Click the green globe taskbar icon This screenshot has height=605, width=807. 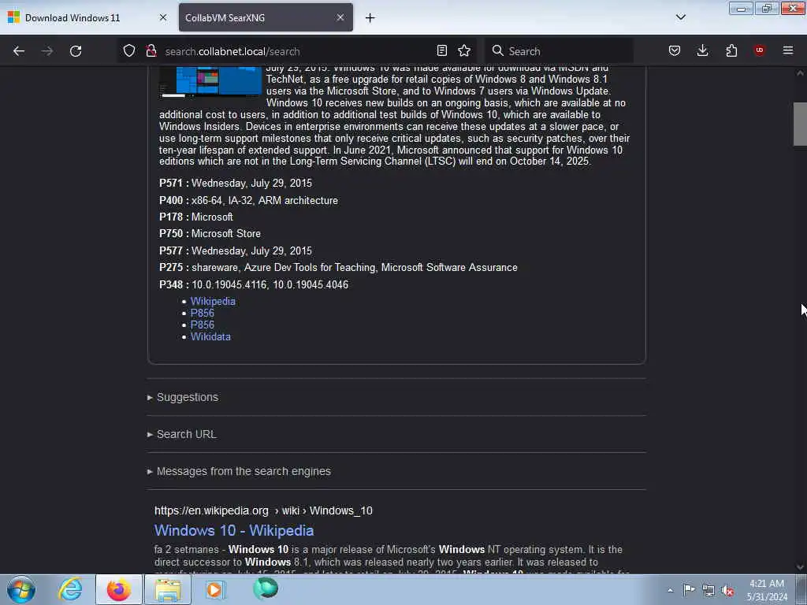click(x=266, y=588)
